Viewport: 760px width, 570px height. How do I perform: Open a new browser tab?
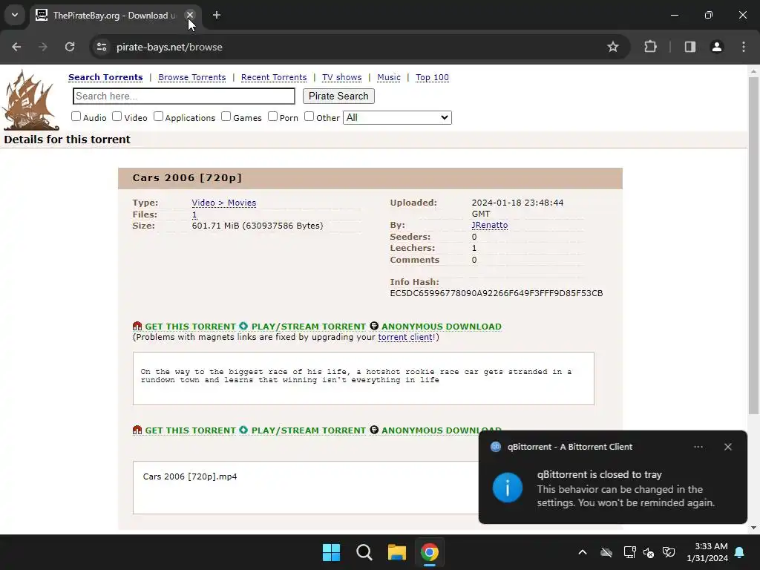[x=217, y=15]
